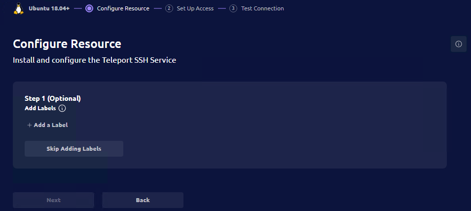Go back with the Back button

point(143,200)
